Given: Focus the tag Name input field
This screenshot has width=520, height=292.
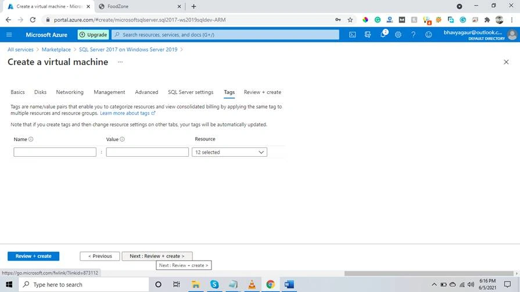Looking at the screenshot, I should tap(55, 152).
